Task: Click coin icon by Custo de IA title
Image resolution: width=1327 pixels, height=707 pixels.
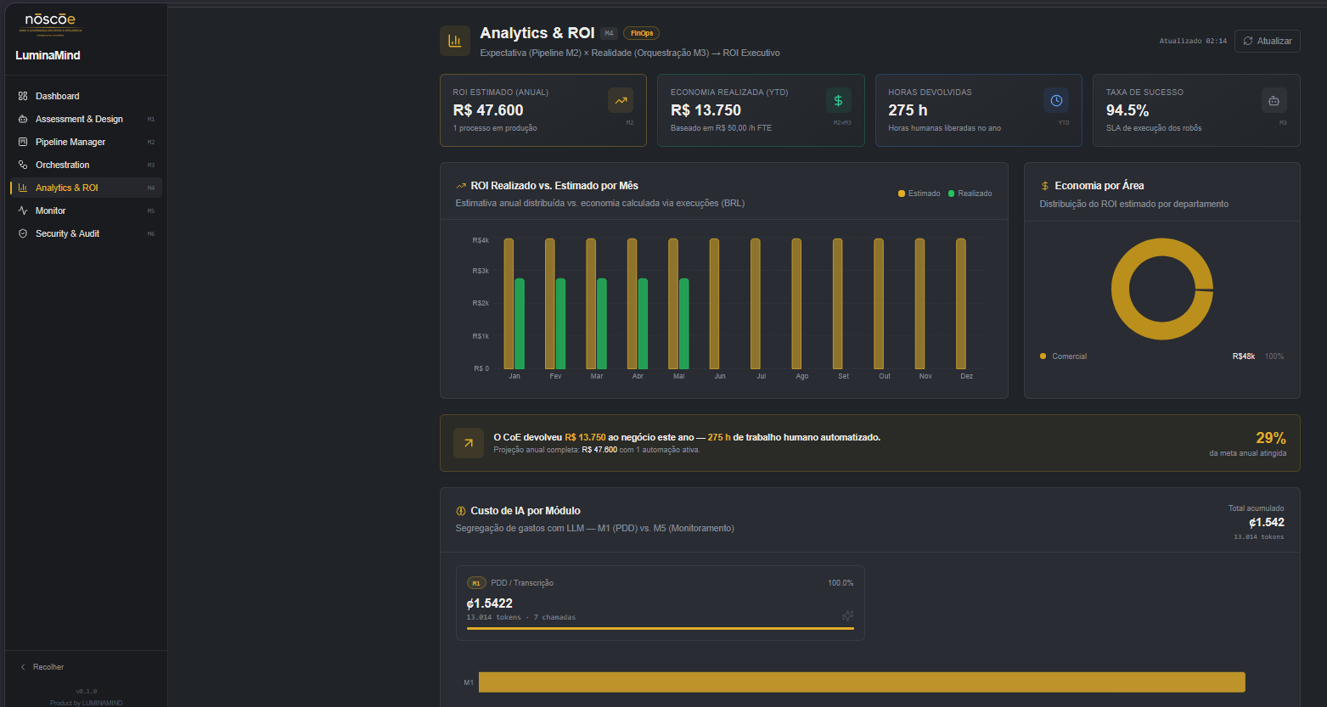Action: [461, 511]
